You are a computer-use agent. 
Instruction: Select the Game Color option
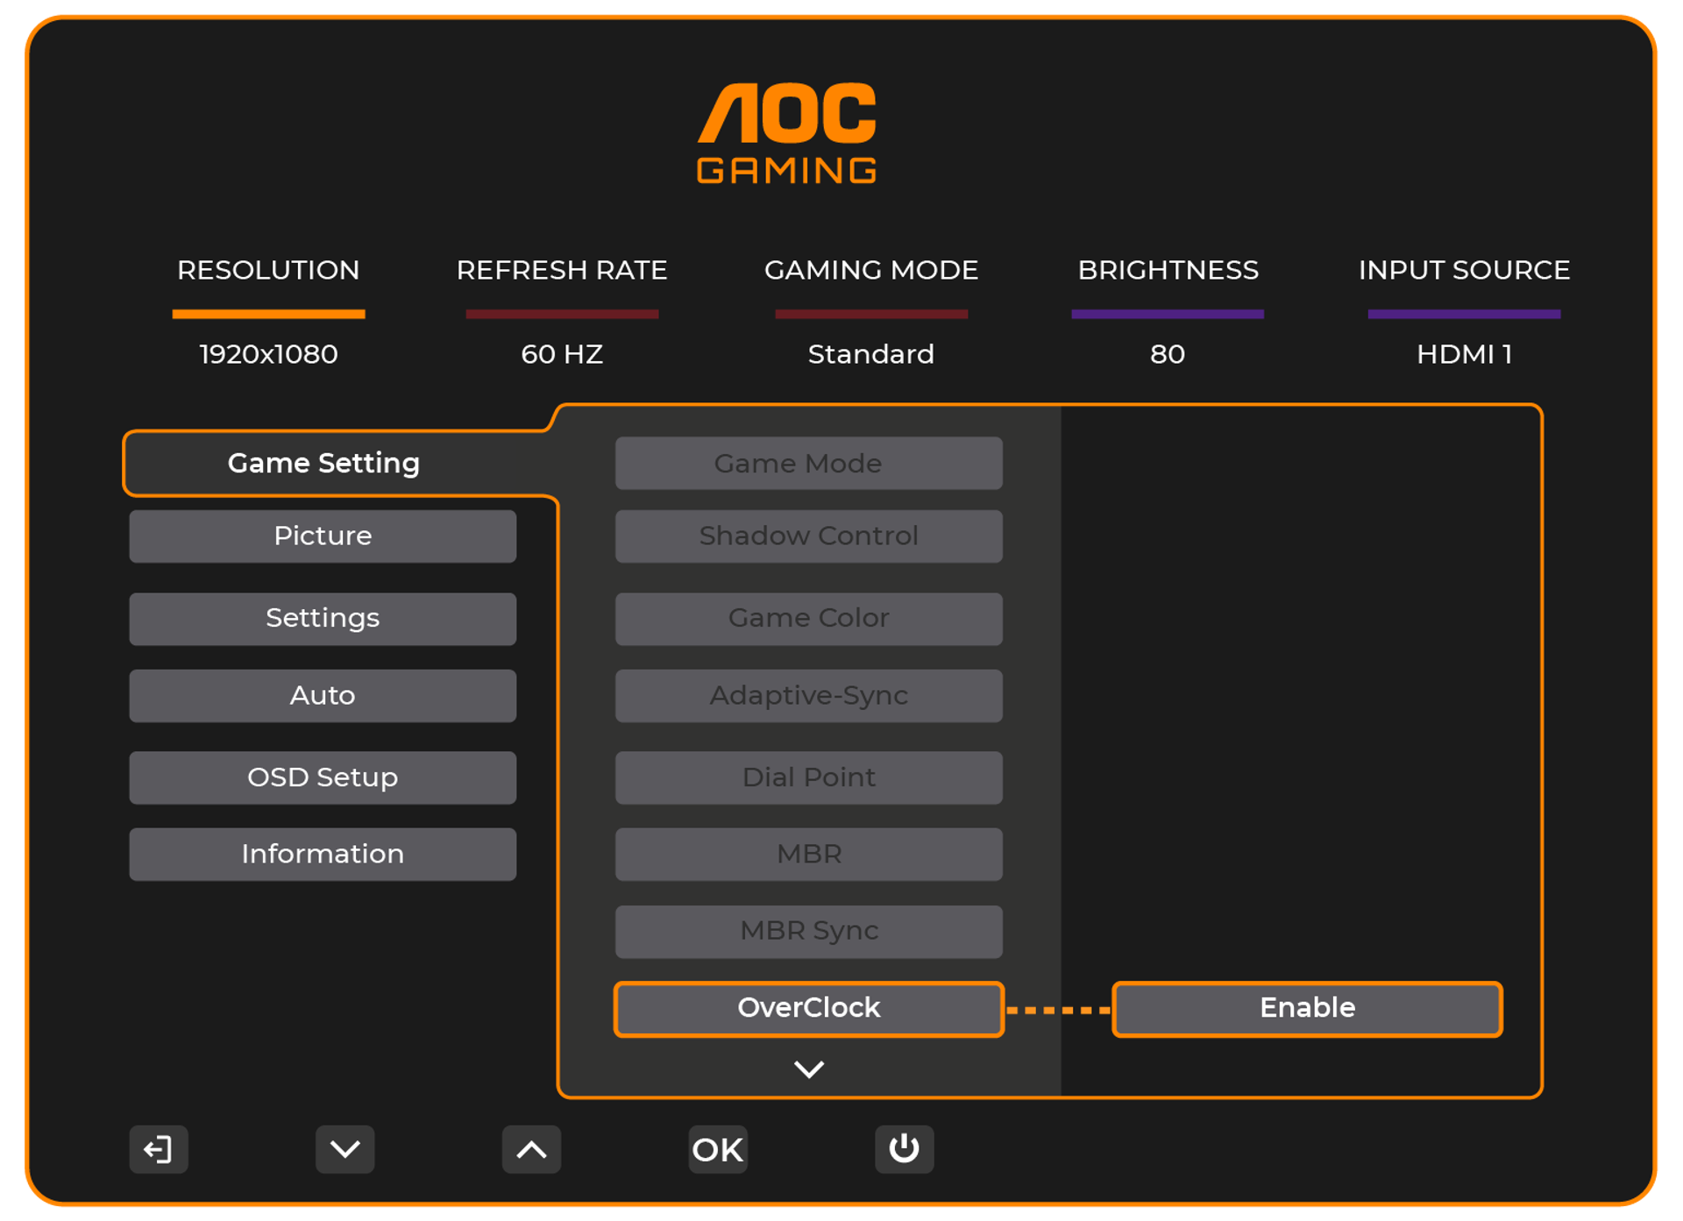click(x=808, y=618)
